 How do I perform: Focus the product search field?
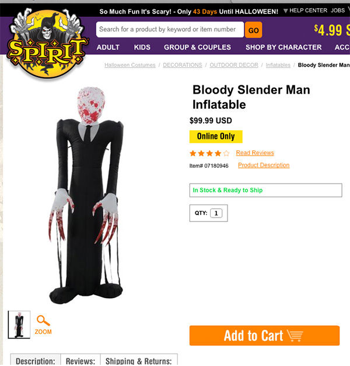tap(170, 29)
